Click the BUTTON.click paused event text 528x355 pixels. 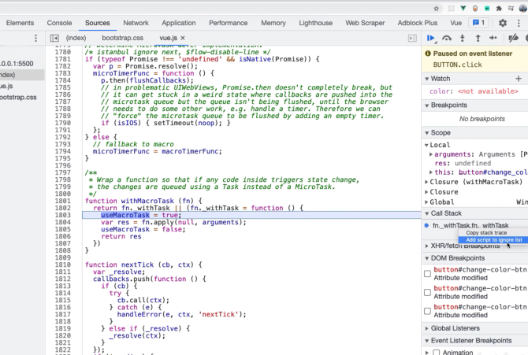tap(457, 65)
